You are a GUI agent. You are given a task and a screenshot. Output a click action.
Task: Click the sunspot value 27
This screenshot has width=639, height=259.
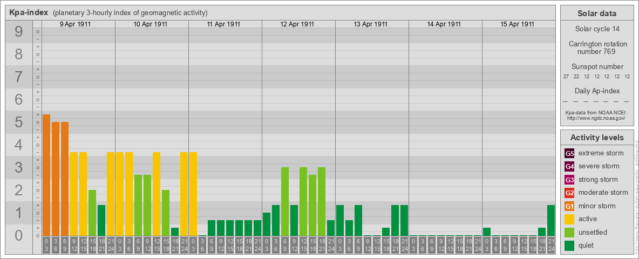click(566, 77)
